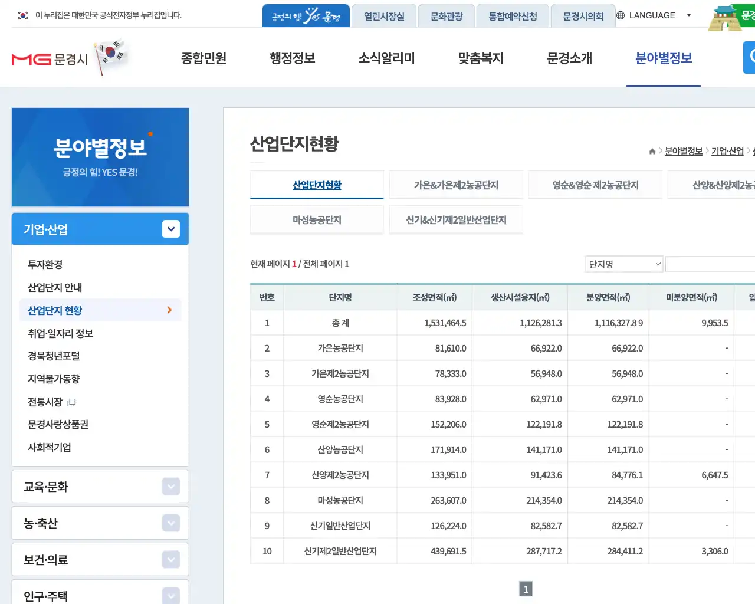
Task: Open the 소식알리미 main menu
Action: (386, 58)
